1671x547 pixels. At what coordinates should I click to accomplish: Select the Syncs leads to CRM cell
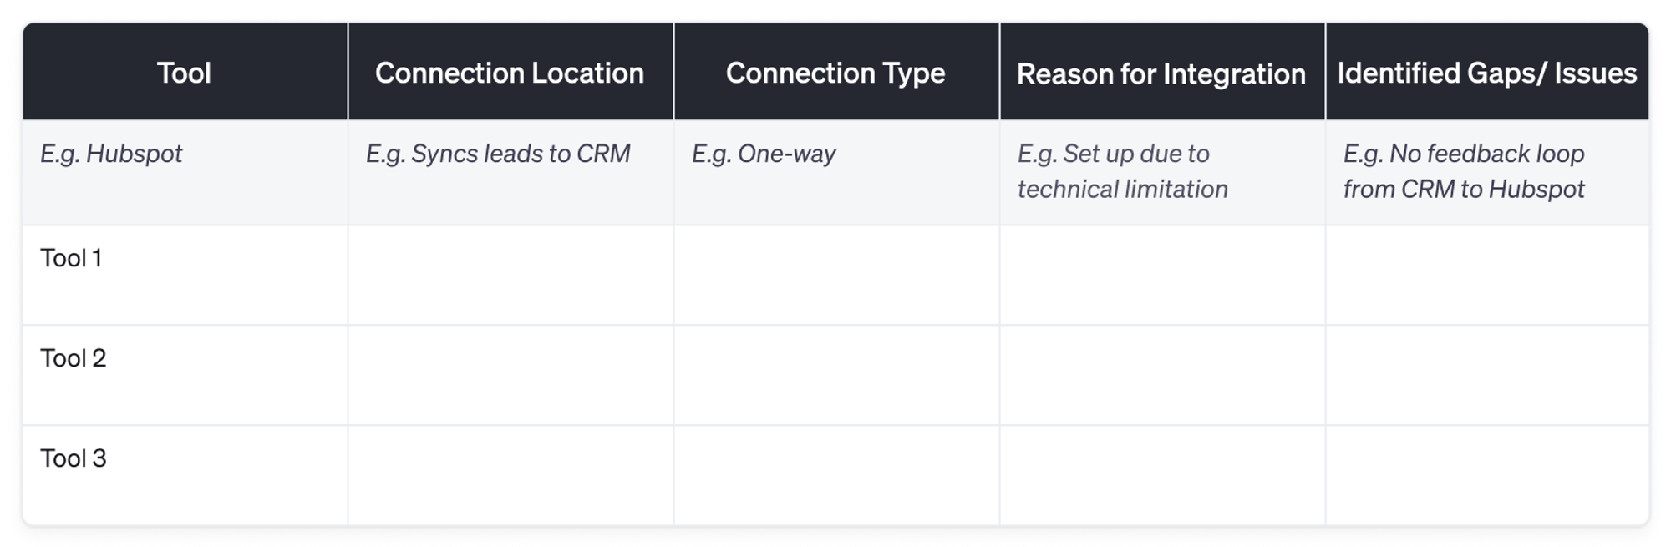[x=498, y=154]
